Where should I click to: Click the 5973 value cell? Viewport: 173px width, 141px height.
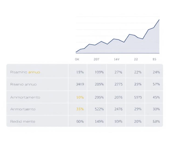click(x=138, y=97)
